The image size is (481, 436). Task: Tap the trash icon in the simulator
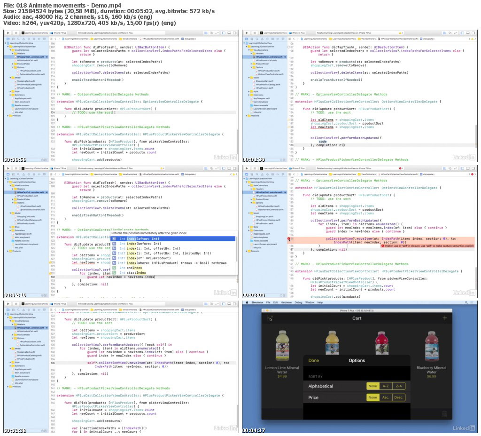click(x=444, y=413)
